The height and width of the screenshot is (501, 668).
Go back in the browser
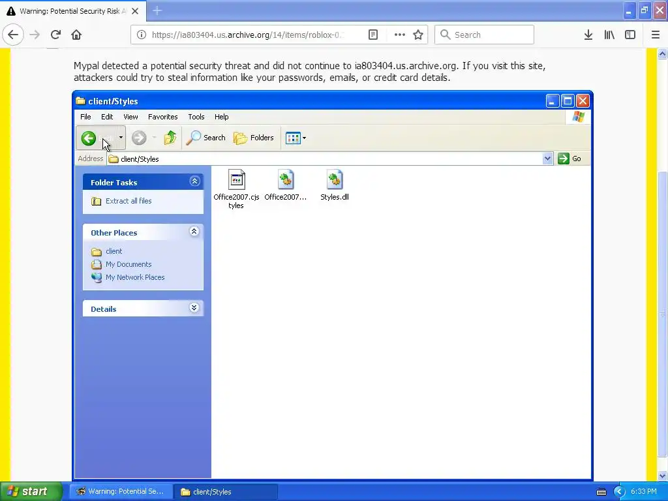pos(13,35)
